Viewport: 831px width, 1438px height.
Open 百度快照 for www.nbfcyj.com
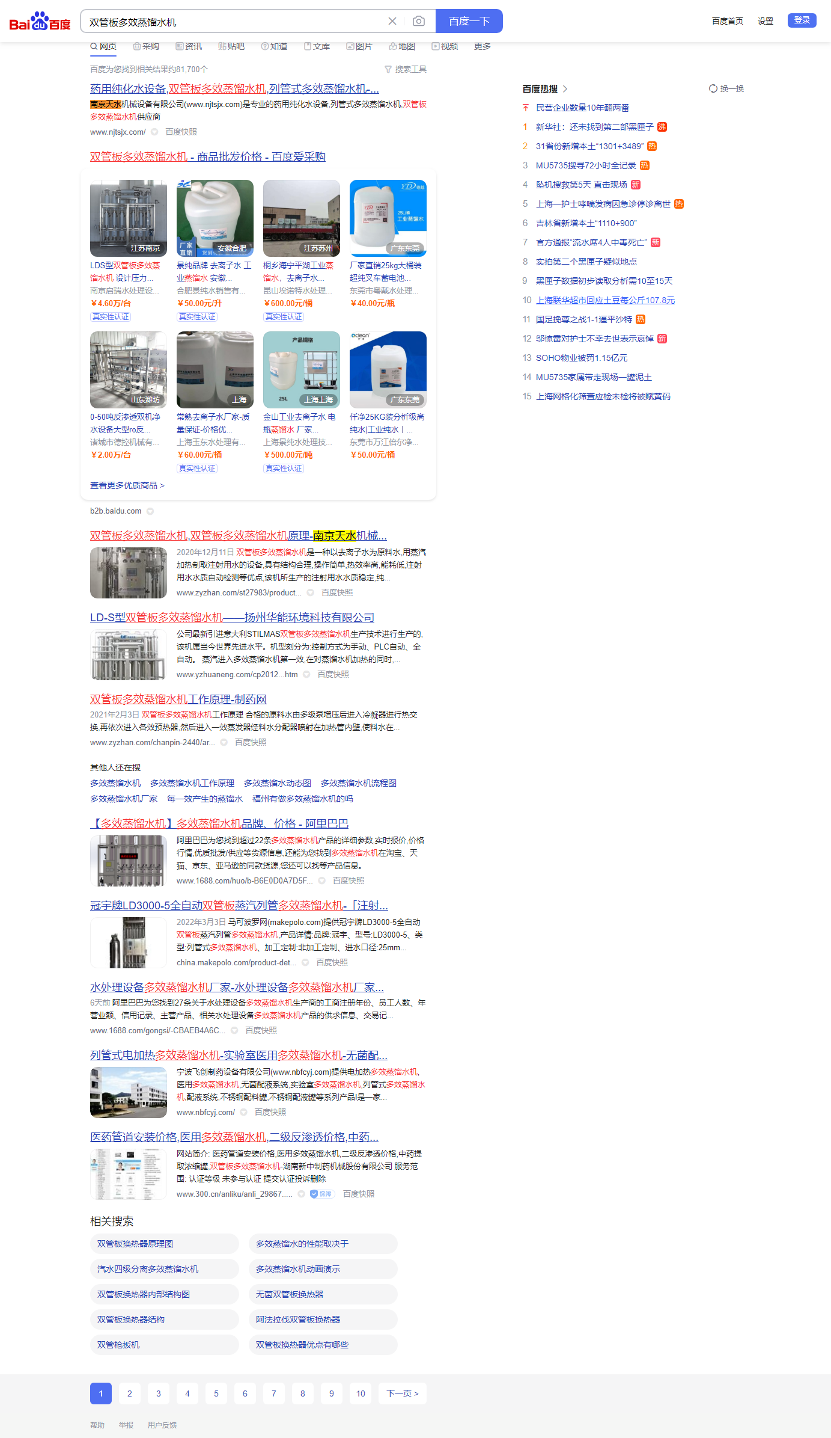tap(270, 1112)
